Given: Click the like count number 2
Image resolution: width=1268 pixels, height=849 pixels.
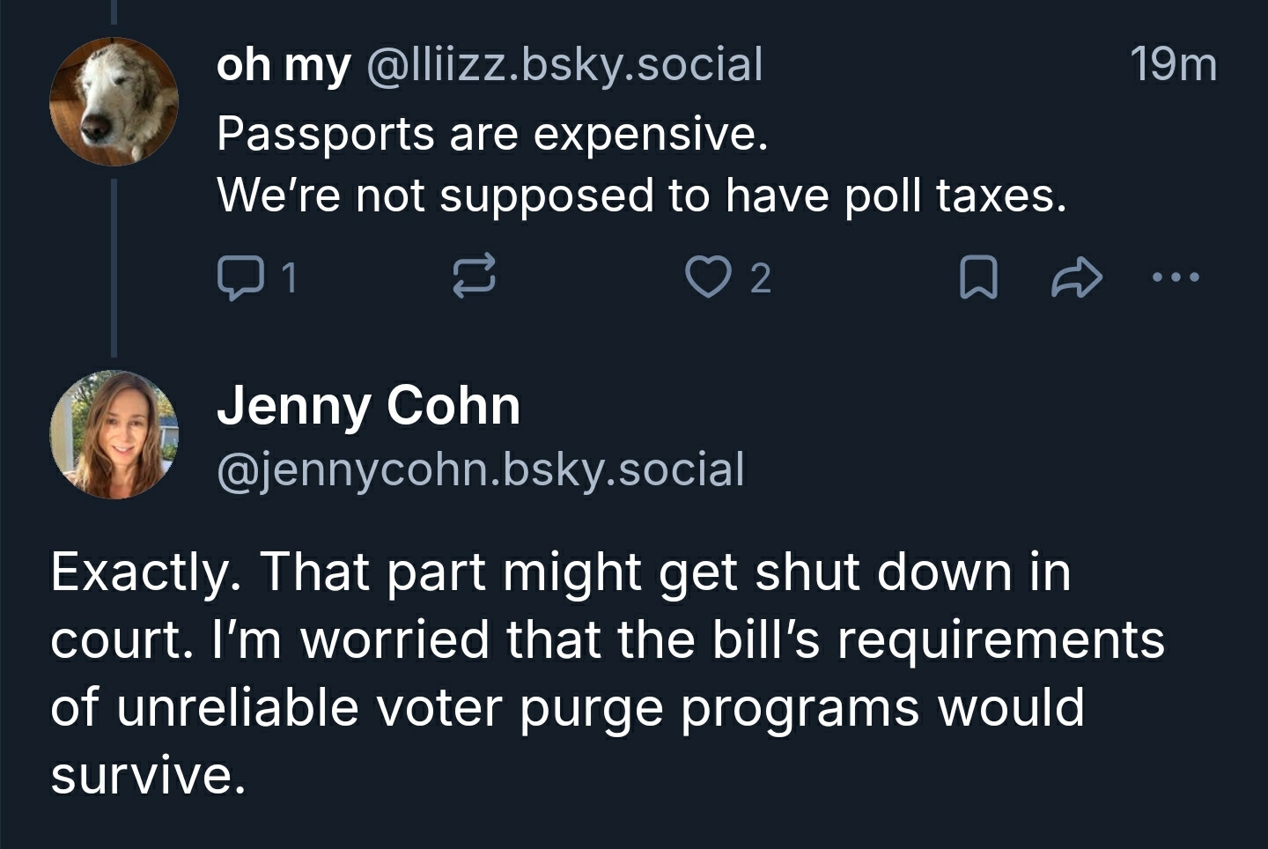Looking at the screenshot, I should pos(760,278).
